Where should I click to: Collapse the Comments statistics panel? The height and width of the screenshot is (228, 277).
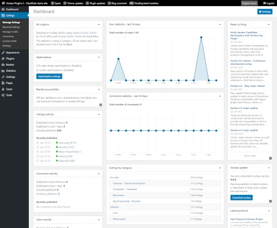tap(220, 96)
